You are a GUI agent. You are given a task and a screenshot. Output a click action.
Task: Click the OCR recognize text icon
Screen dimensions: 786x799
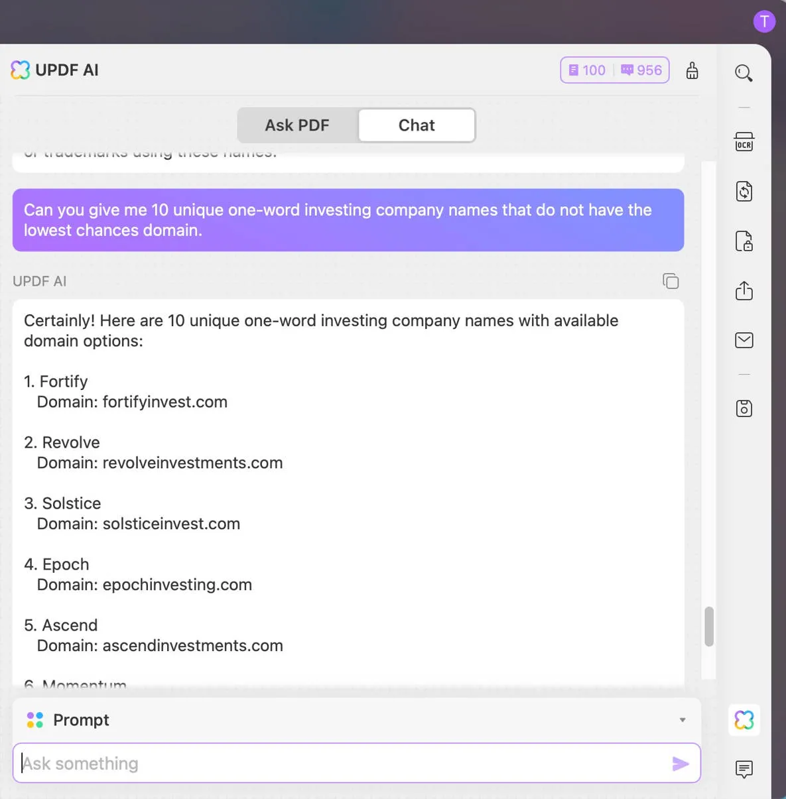click(x=744, y=142)
